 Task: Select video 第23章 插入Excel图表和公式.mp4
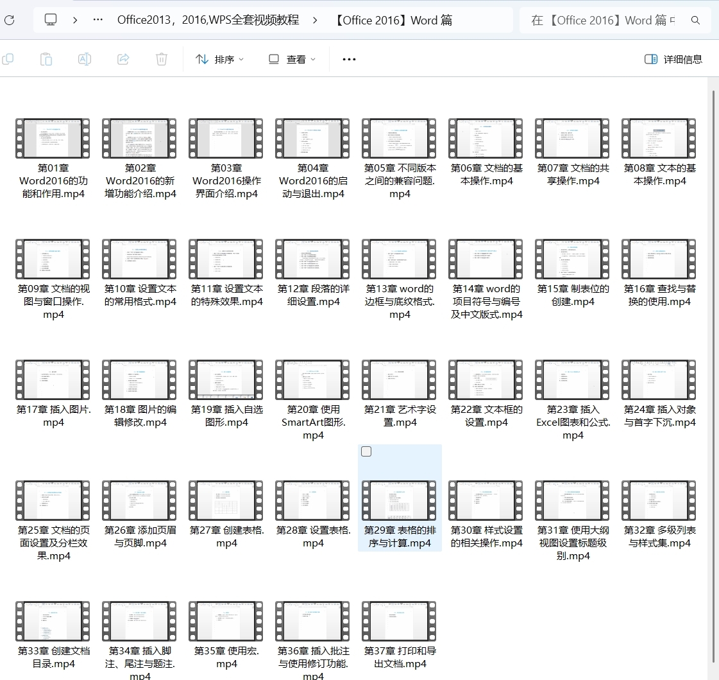coord(573,400)
